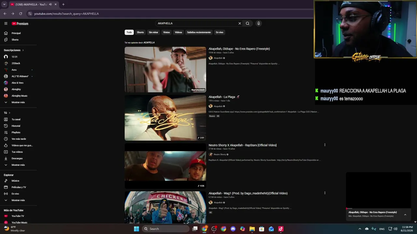This screenshot has height=234, width=417.
Task: Open options menu for Wag1 video
Action: pos(325,193)
